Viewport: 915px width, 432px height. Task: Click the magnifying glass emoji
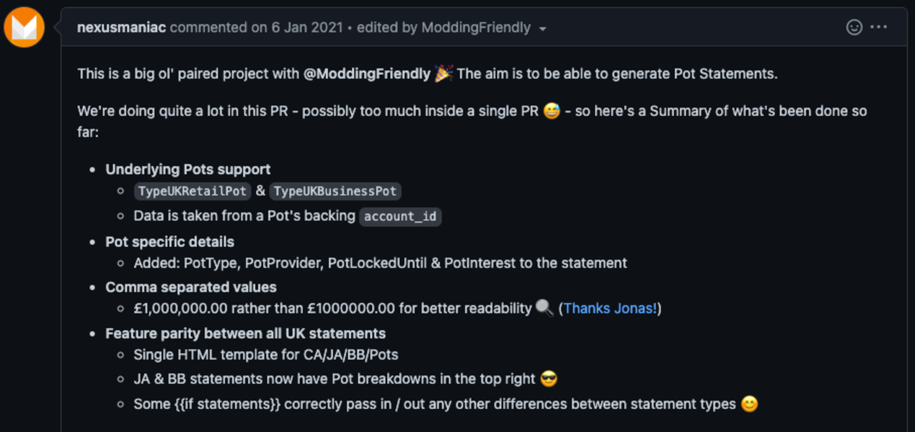point(544,308)
